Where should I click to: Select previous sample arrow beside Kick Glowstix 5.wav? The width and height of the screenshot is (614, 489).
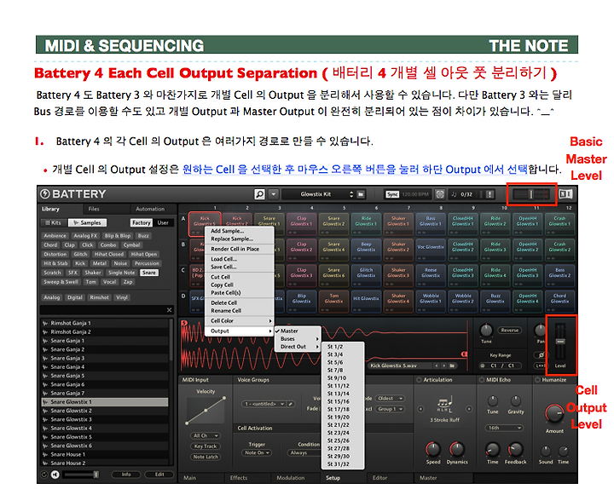437,365
